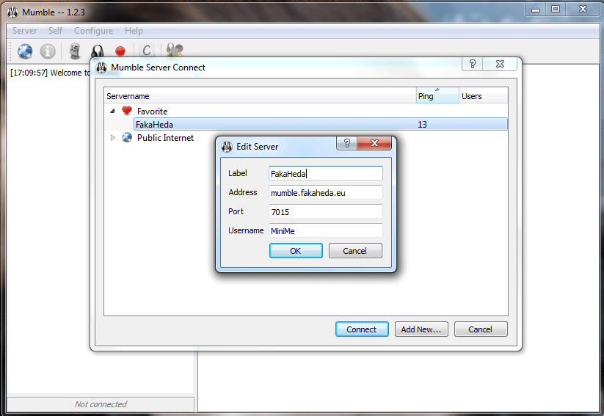Select the Public Internet tree label
Image resolution: width=604 pixels, height=416 pixels.
click(165, 138)
